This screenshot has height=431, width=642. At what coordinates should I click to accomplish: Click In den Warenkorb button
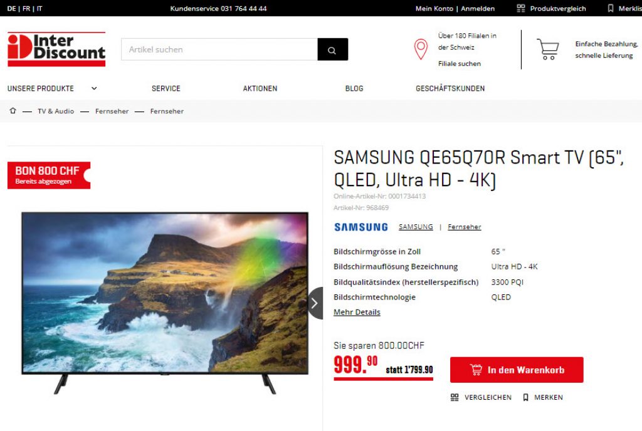[x=517, y=370]
